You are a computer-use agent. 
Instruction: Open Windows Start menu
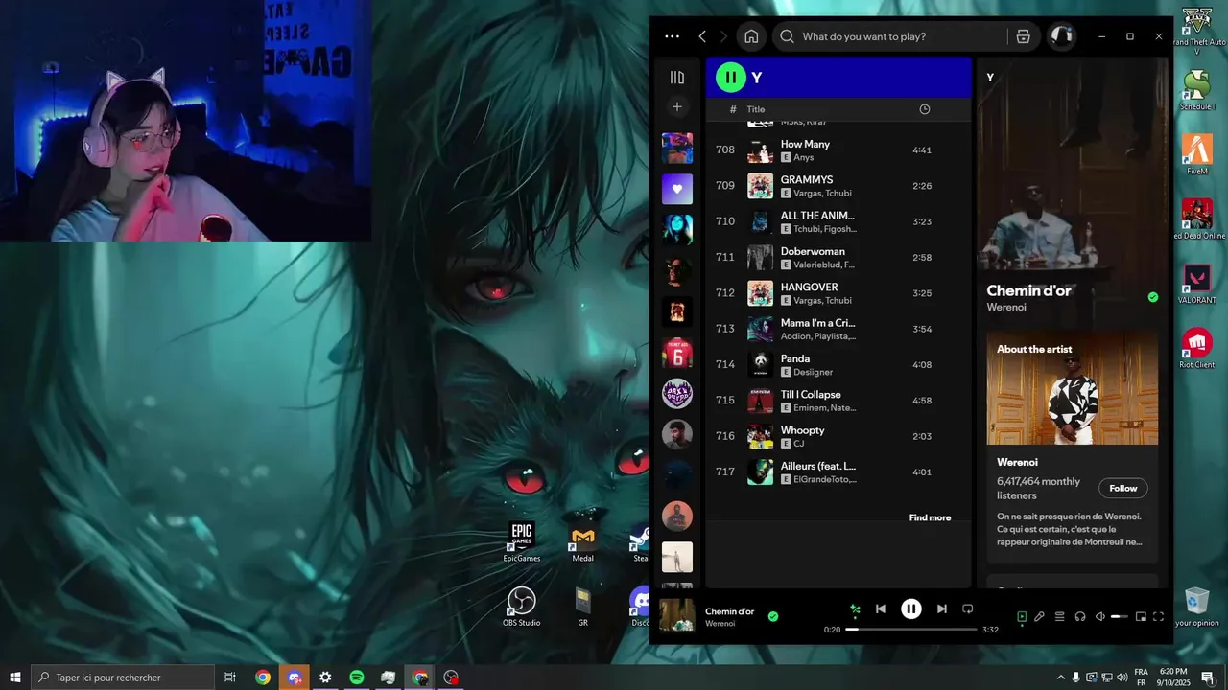tap(15, 677)
